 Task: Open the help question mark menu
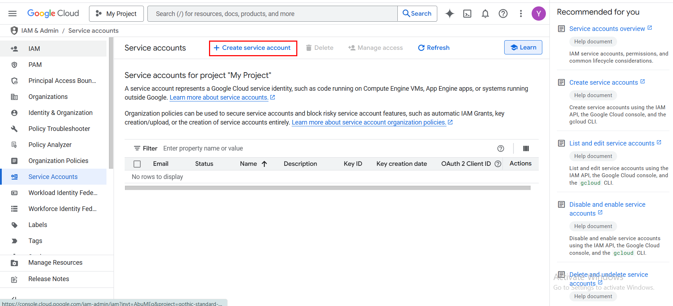point(503,14)
